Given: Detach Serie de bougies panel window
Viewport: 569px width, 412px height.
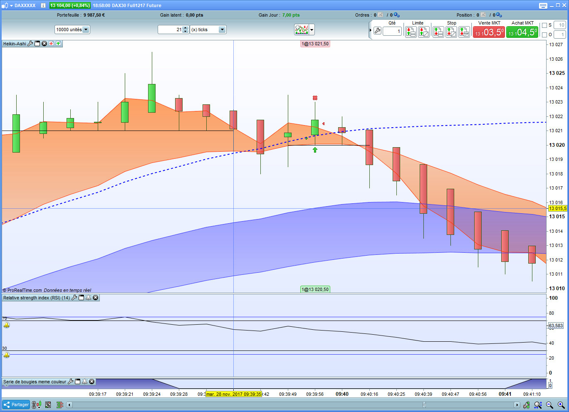Looking at the screenshot, I should 78,382.
